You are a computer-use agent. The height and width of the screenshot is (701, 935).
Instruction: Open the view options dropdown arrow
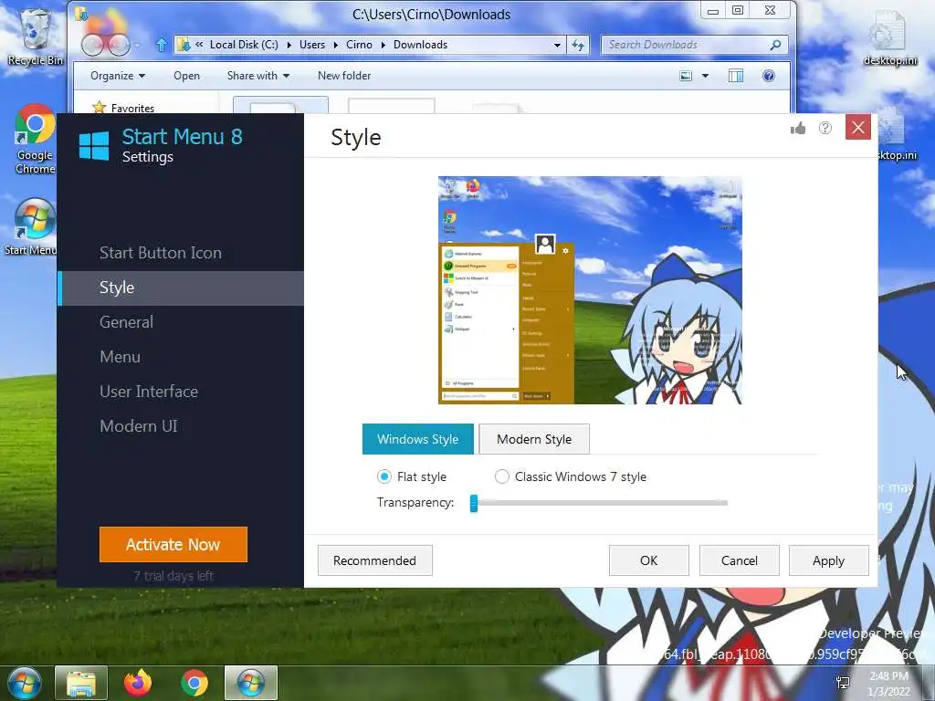(706, 76)
